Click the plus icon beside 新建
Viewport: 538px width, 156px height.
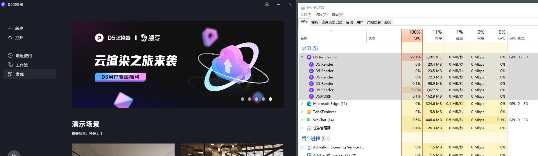click(x=10, y=28)
